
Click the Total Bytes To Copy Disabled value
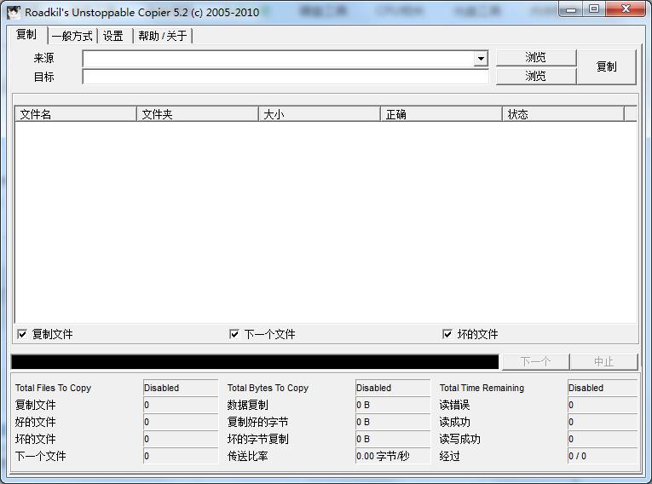click(x=393, y=388)
